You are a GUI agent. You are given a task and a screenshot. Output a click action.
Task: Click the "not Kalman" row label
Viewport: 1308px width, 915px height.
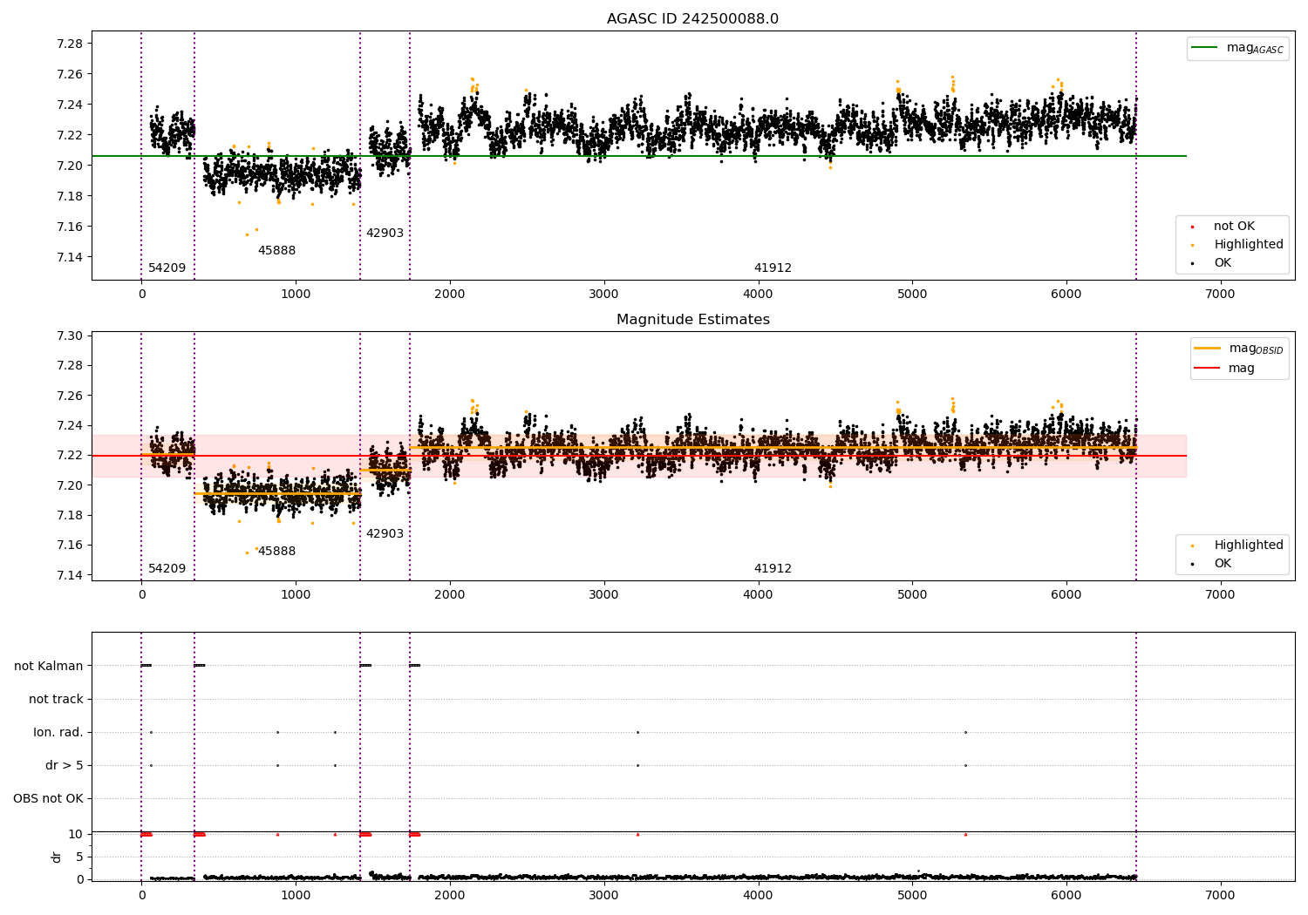(49, 666)
